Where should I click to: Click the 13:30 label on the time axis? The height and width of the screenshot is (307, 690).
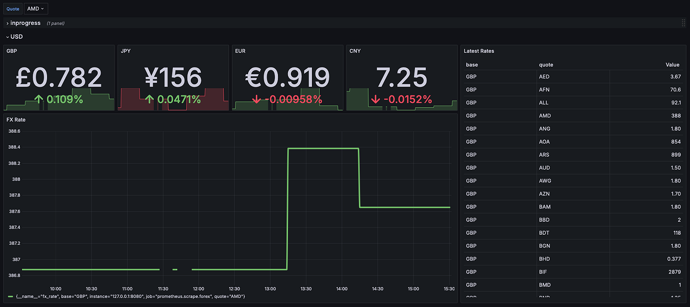(306, 288)
